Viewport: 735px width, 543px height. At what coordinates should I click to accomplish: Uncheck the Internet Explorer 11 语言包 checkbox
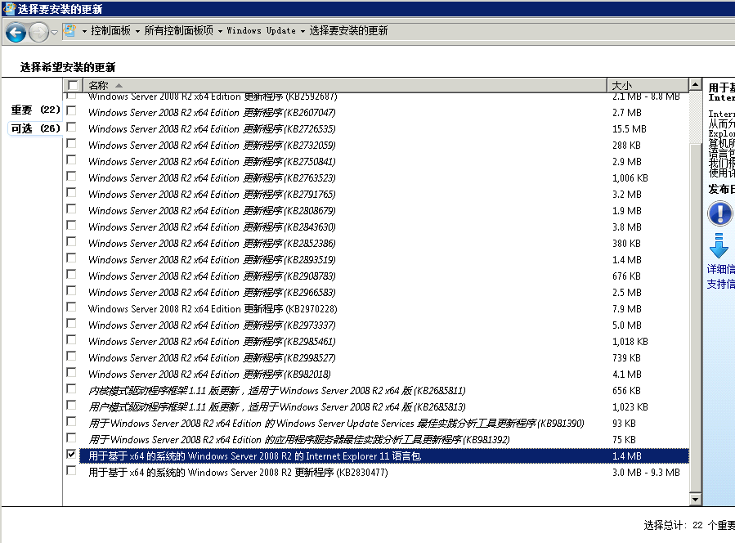[x=71, y=454]
